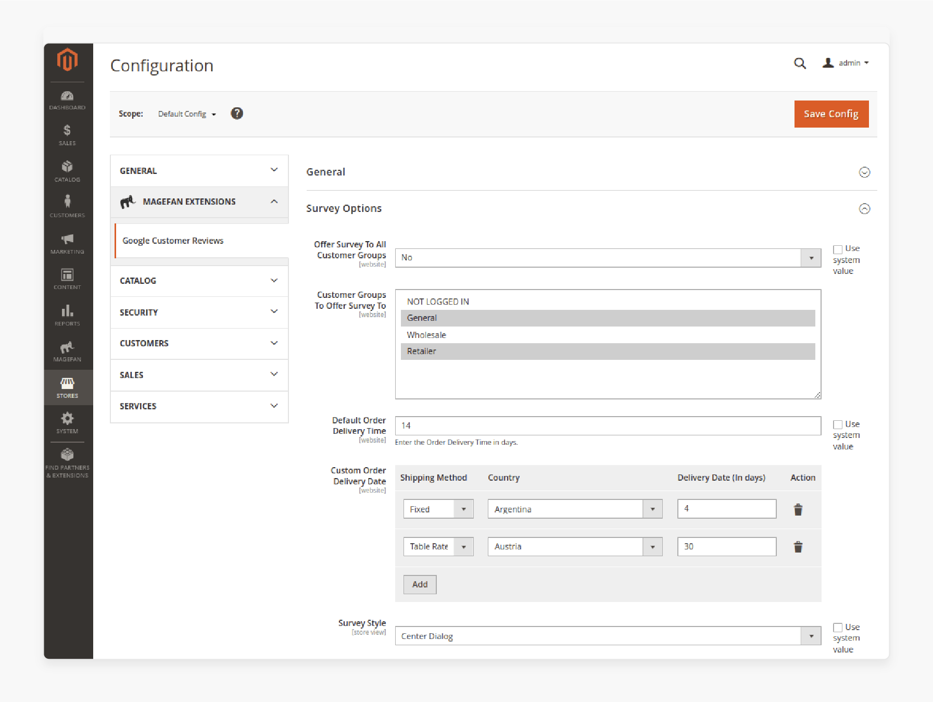
Task: Open the Offer Survey To All Customer Groups dropdown
Action: [x=608, y=258]
